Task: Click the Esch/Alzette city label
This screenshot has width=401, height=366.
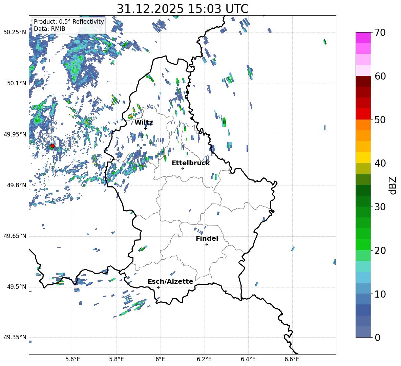Action: (171, 281)
